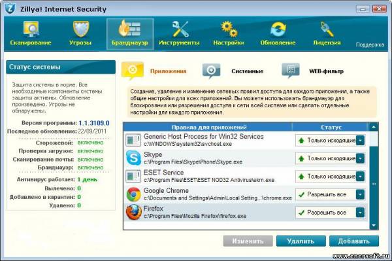
Task: Open the Обновление update icon
Action: point(278,29)
